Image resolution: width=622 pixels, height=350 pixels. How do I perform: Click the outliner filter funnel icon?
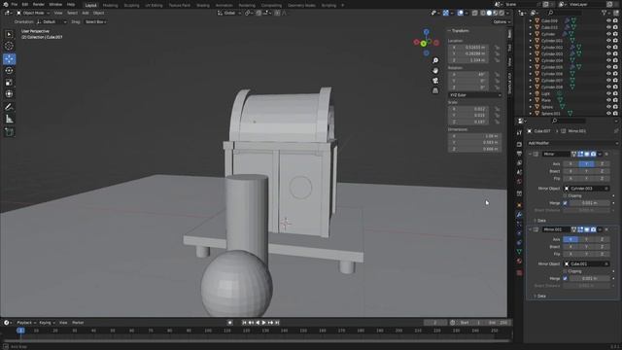coord(605,13)
